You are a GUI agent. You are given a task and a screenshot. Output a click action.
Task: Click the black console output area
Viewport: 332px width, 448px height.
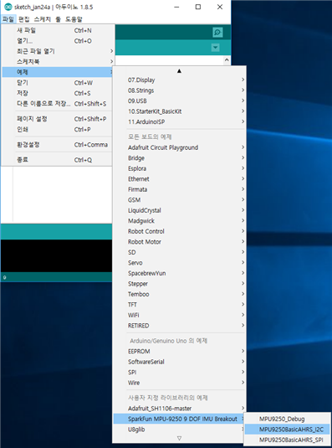coord(57,255)
